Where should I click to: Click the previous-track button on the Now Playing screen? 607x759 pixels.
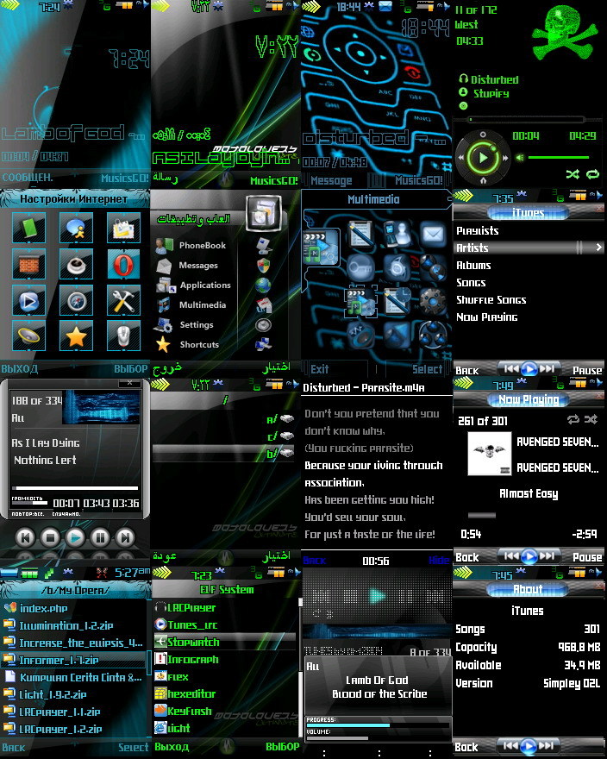click(x=510, y=556)
